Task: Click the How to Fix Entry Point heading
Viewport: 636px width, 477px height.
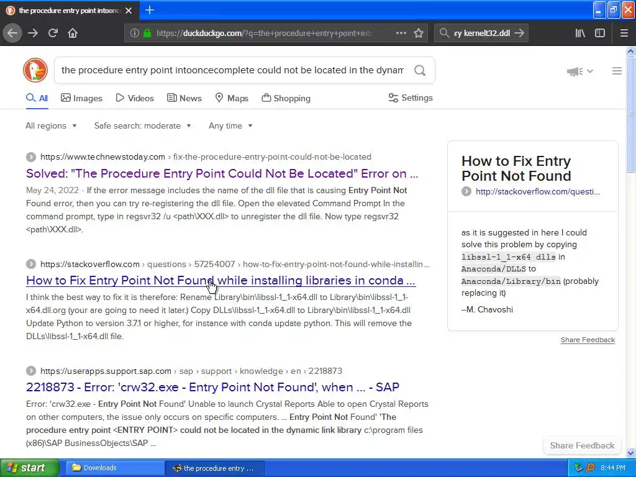Action: pyautogui.click(x=516, y=168)
